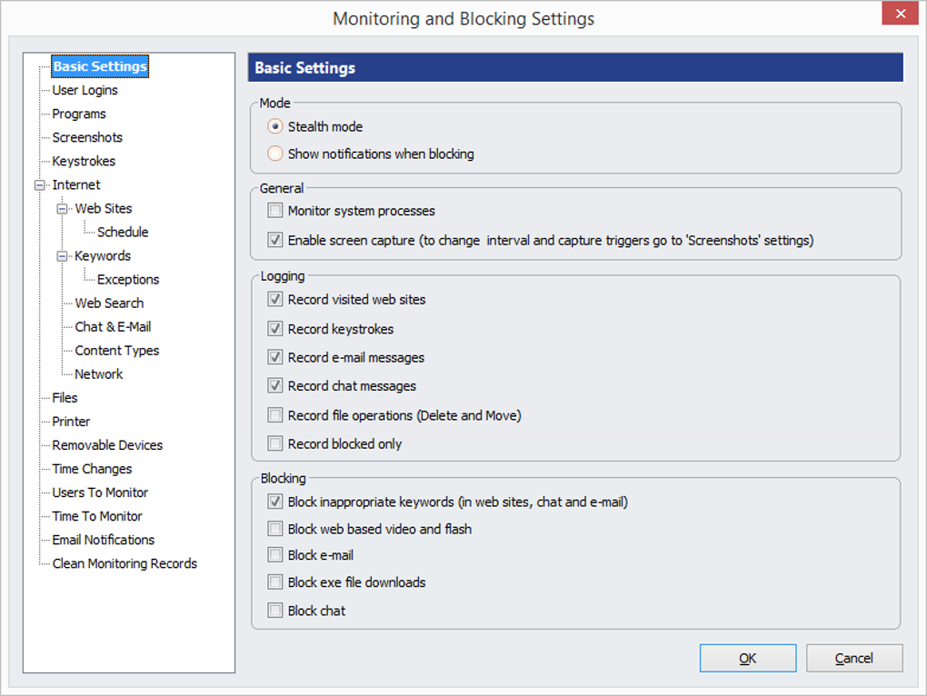This screenshot has width=927, height=696.
Task: Open the Screenshots settings page
Action: (87, 137)
